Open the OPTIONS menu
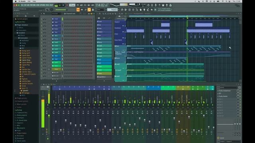Screen dimensions: 255x143 42,5
